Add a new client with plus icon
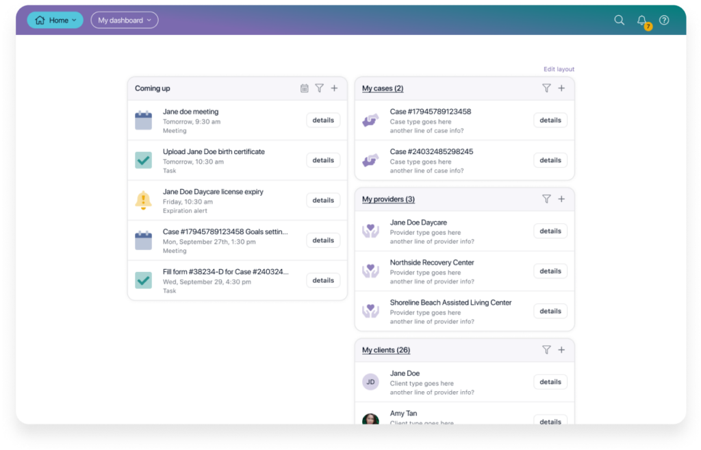701x450 pixels. click(561, 350)
